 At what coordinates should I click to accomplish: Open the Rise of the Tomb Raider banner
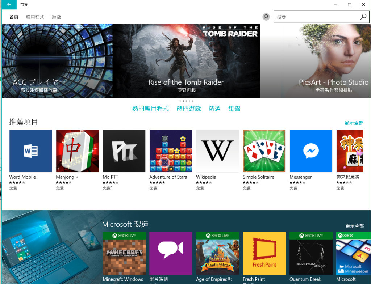click(186, 61)
